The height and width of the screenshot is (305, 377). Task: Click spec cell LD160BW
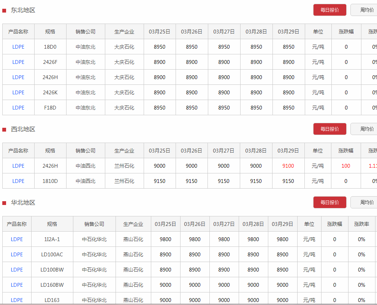tap(52, 285)
